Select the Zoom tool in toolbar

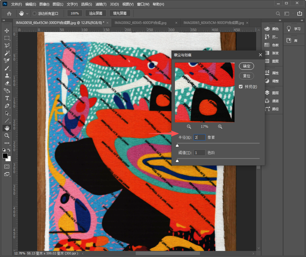pos(7,136)
